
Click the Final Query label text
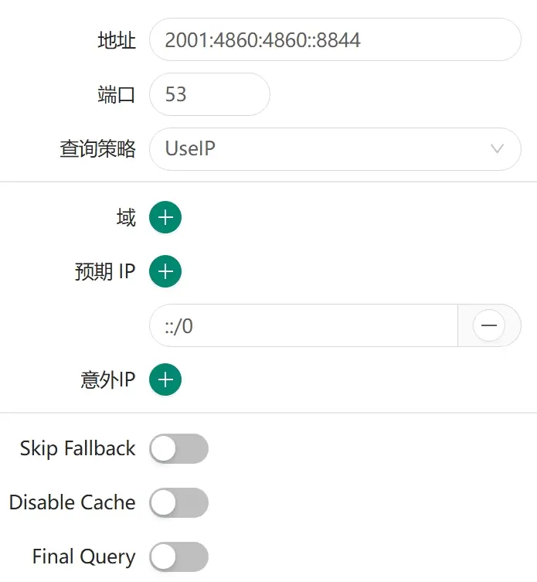(x=84, y=557)
